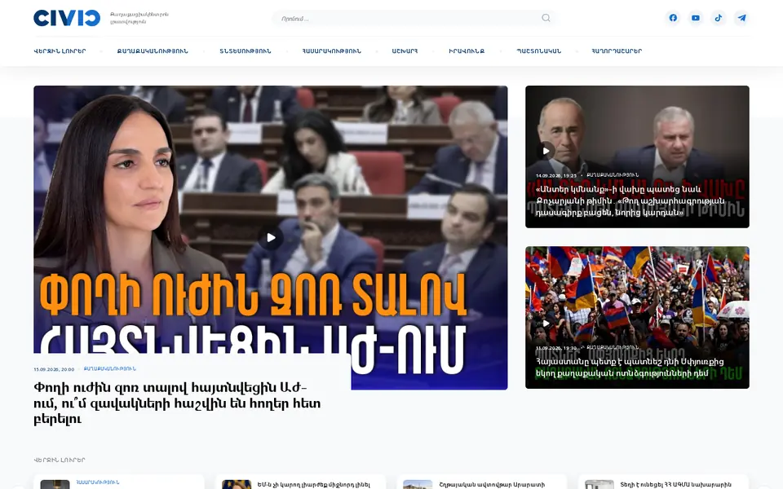Play the flag rally «Հայաստանը պետք է» video
Viewport: 783px width, 489px height.
click(x=546, y=324)
